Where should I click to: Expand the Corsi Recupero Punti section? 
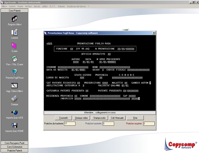click(x=15, y=143)
